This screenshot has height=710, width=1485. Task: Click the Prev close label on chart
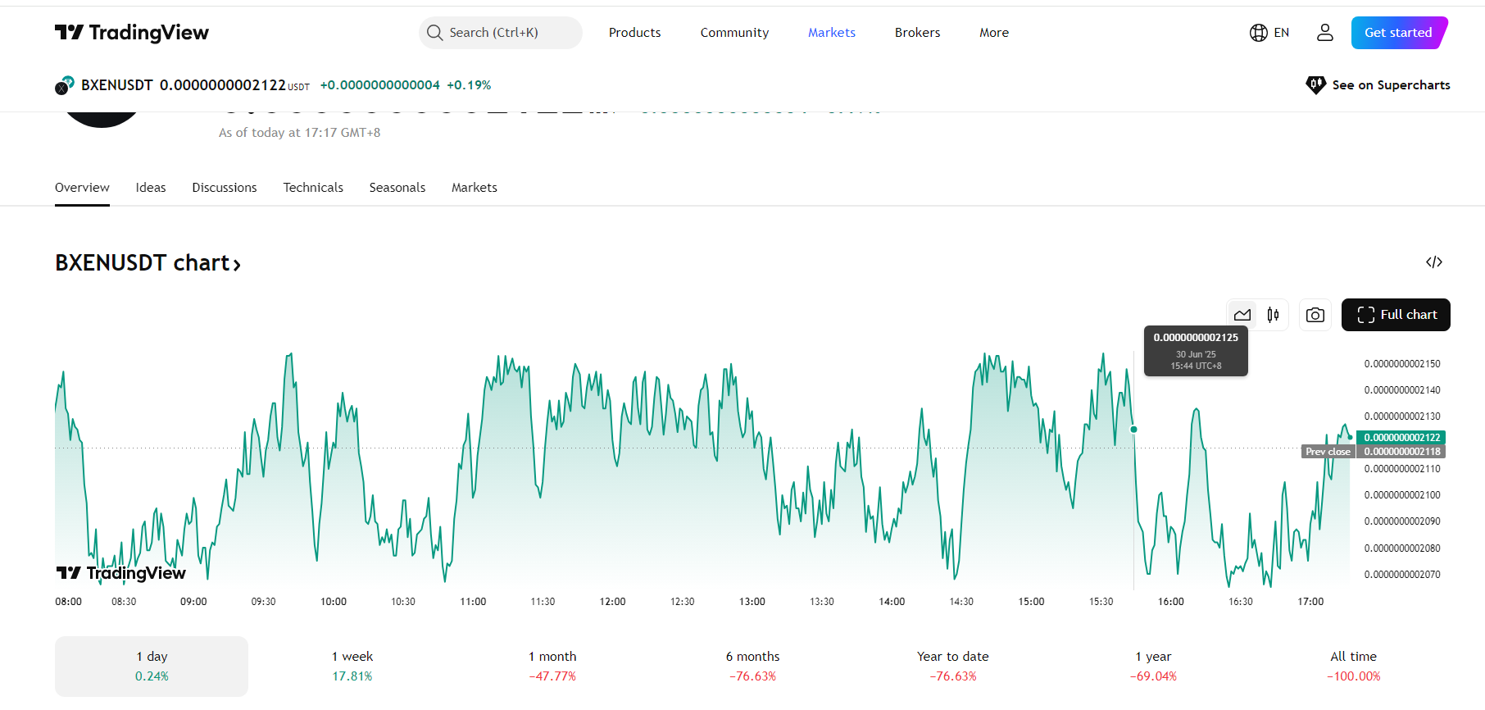coord(1328,452)
